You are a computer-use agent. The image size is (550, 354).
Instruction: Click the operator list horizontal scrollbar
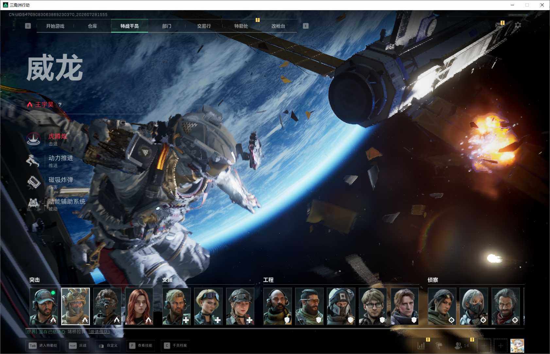pos(261,328)
